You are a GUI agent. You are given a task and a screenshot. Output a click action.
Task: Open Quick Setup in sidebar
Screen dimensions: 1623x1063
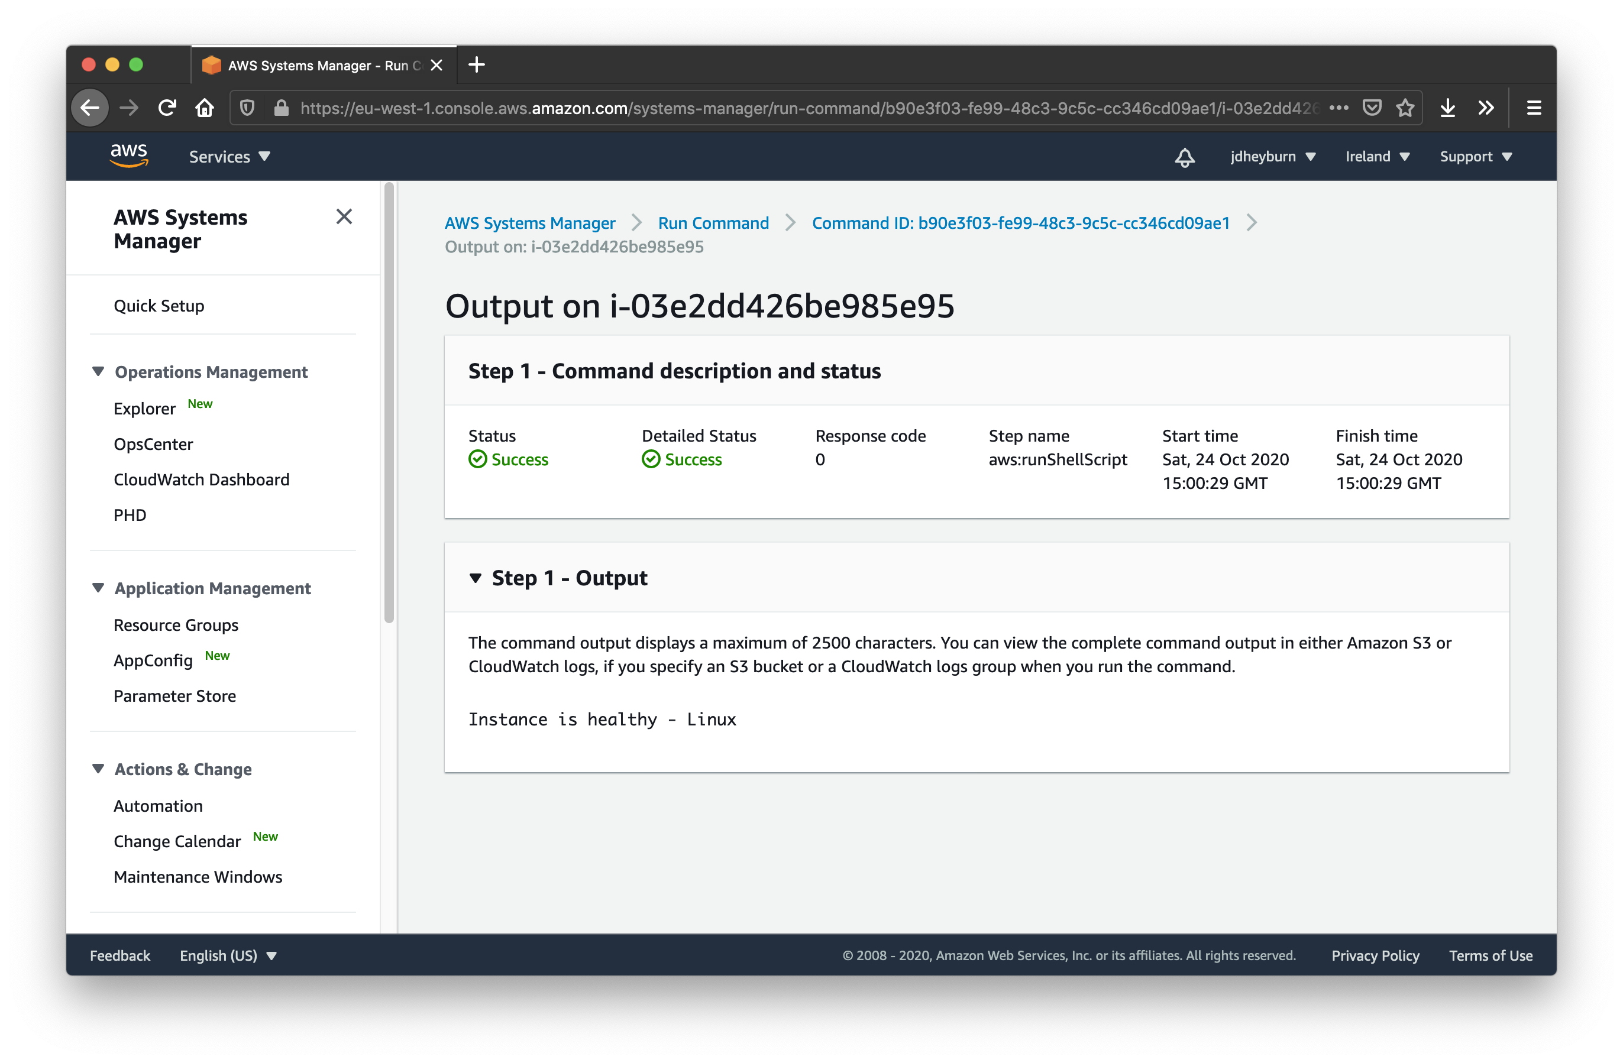pyautogui.click(x=159, y=306)
